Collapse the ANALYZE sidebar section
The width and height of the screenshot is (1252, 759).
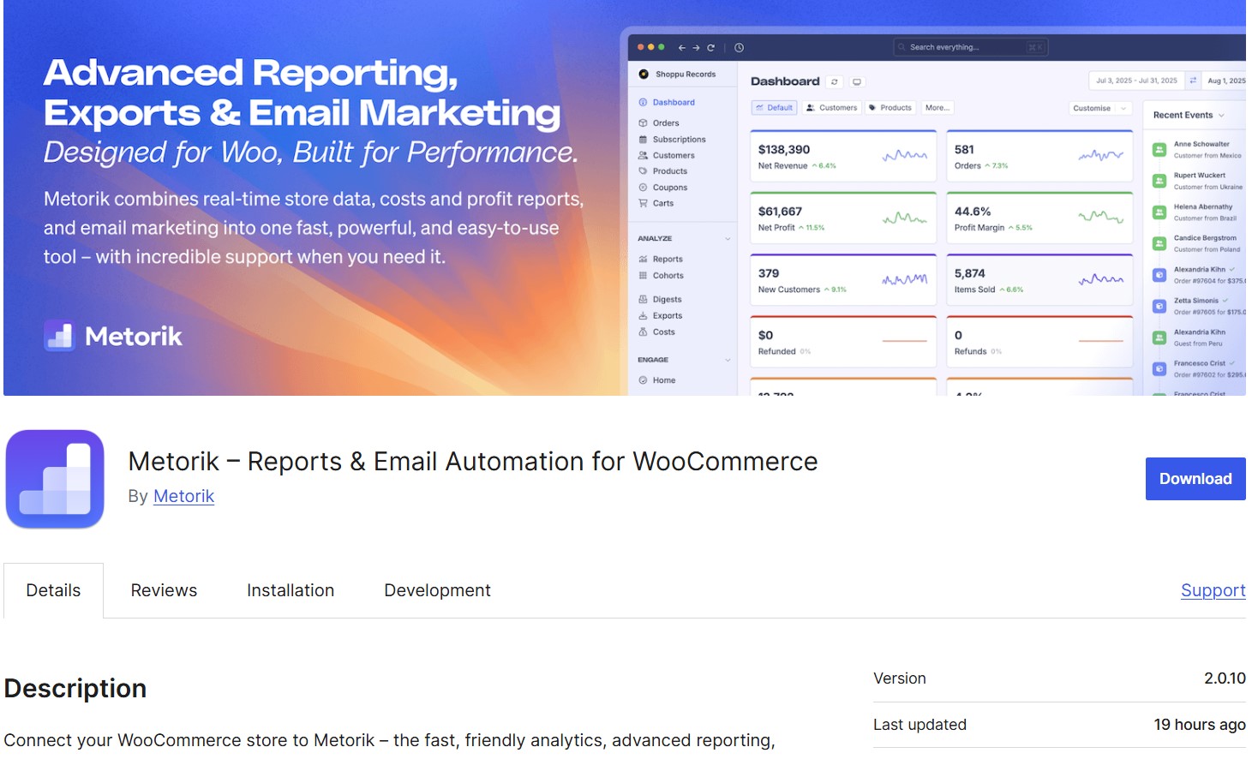pos(727,238)
